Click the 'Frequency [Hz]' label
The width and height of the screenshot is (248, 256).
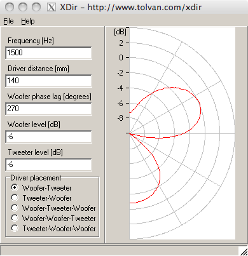[31, 41]
